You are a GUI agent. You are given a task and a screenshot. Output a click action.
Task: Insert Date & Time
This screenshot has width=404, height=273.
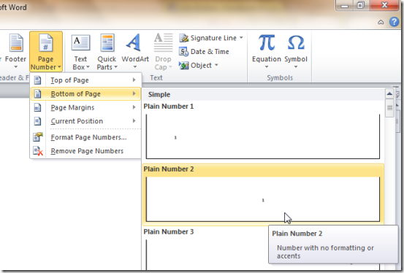tap(204, 52)
